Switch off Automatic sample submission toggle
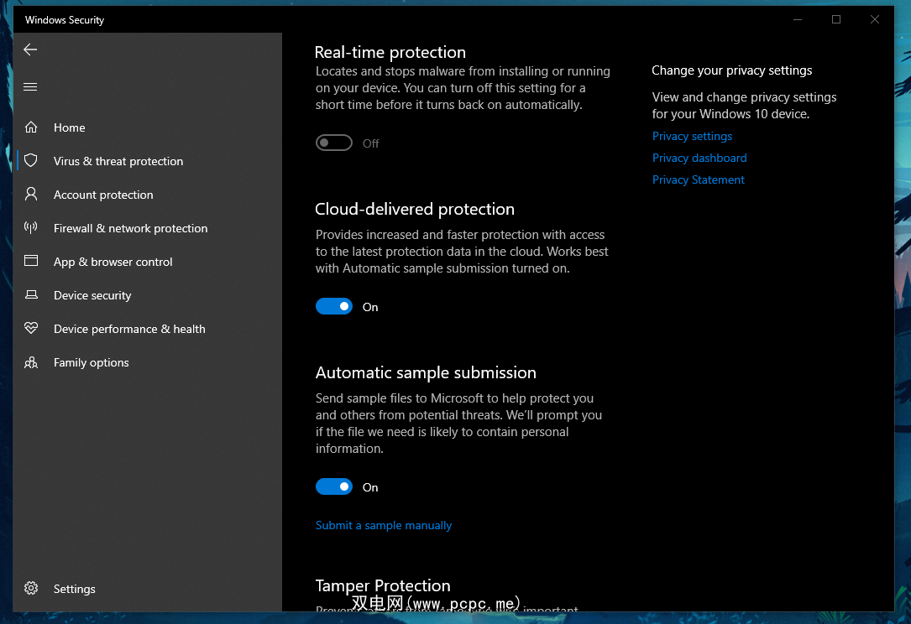Screen dimensions: 911x624 [x=333, y=487]
